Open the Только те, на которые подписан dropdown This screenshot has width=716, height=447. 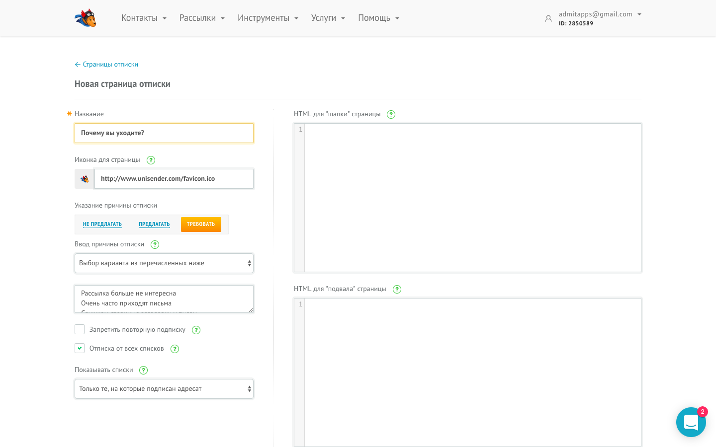[x=164, y=389]
